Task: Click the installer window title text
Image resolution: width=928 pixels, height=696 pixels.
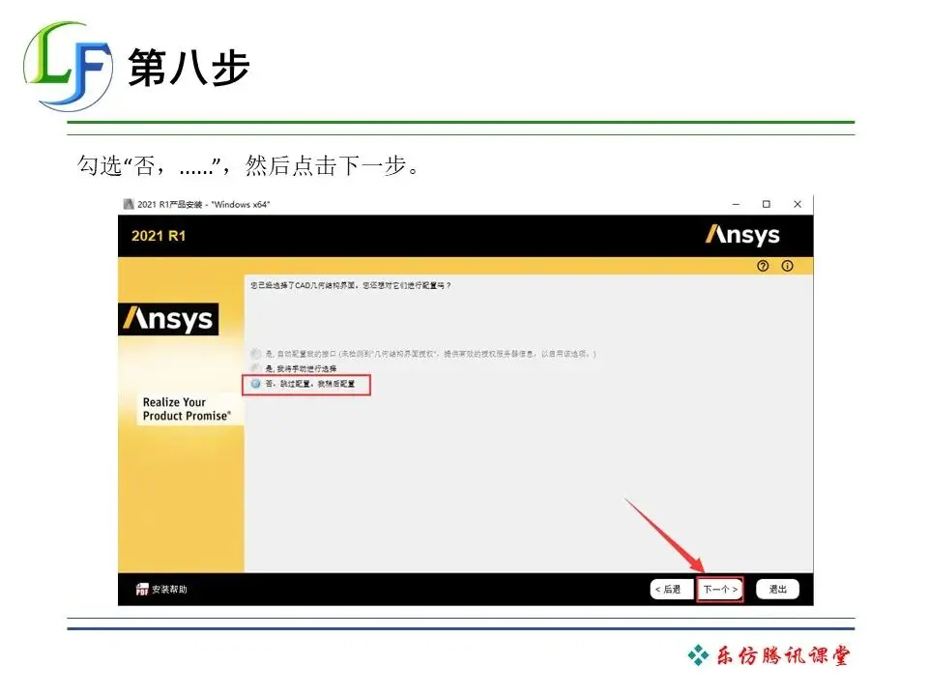Action: (204, 204)
